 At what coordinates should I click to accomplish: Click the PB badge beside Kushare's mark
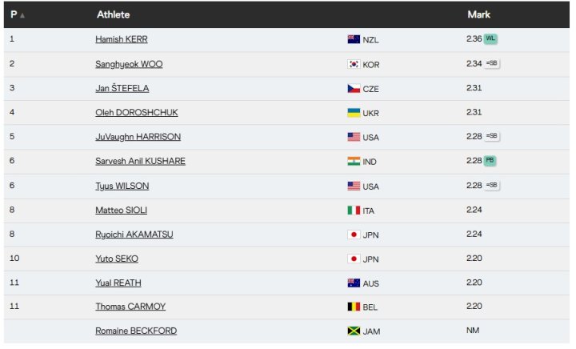(490, 161)
